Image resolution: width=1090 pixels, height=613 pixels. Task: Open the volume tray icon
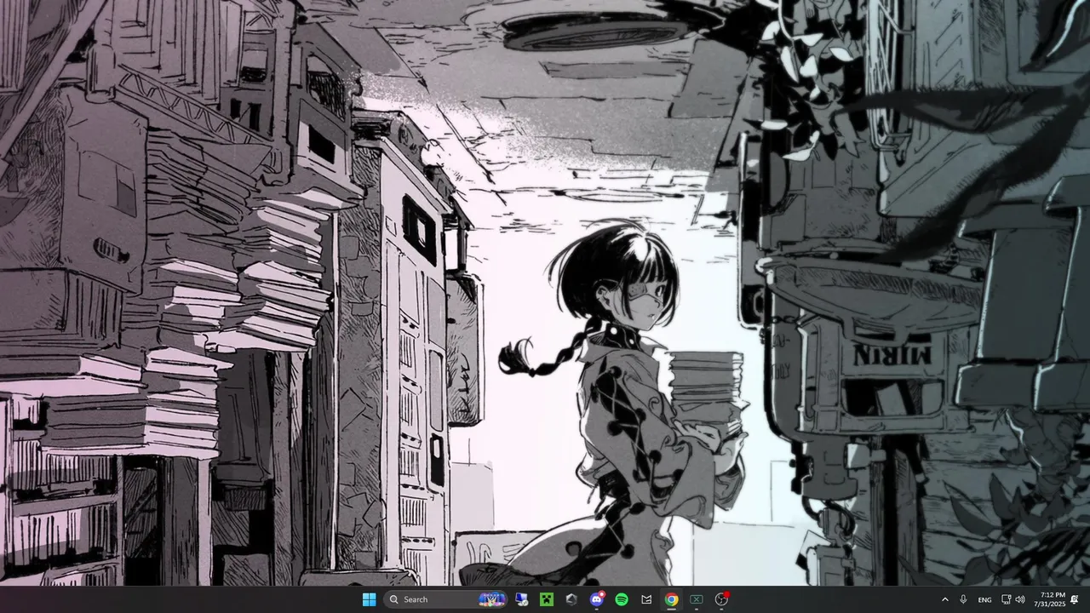(x=1020, y=599)
